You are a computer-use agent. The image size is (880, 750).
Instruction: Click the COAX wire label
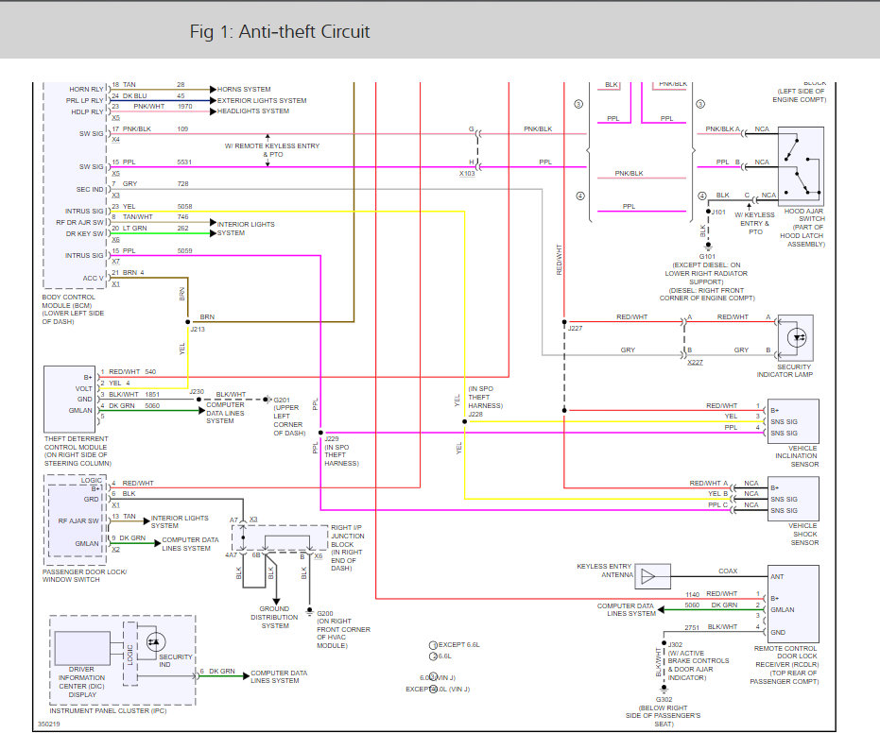point(728,571)
